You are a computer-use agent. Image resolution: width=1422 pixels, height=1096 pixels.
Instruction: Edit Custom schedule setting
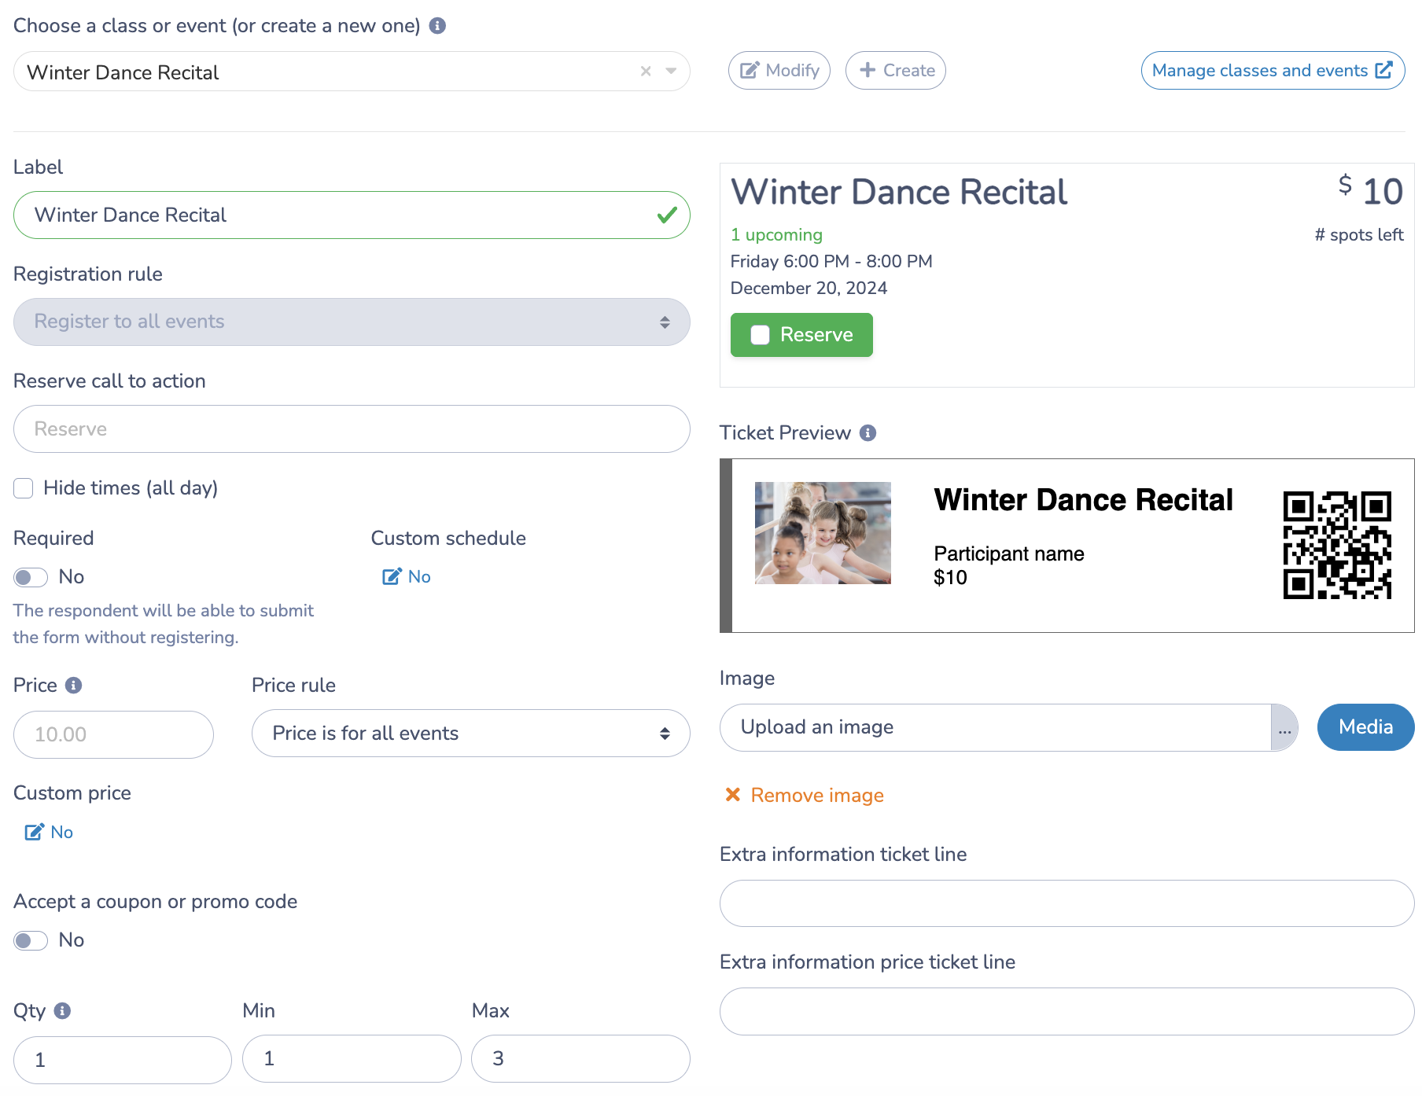pyautogui.click(x=407, y=577)
